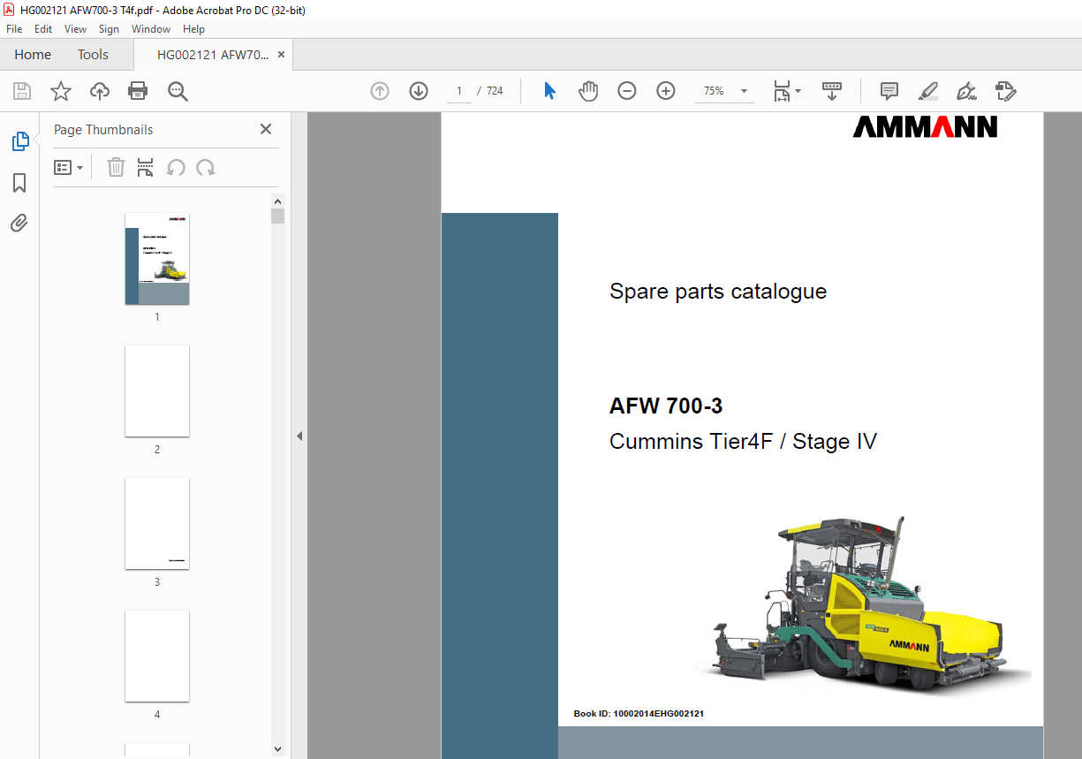1082x759 pixels.
Task: Click the page break print icon
Action: coord(146,167)
